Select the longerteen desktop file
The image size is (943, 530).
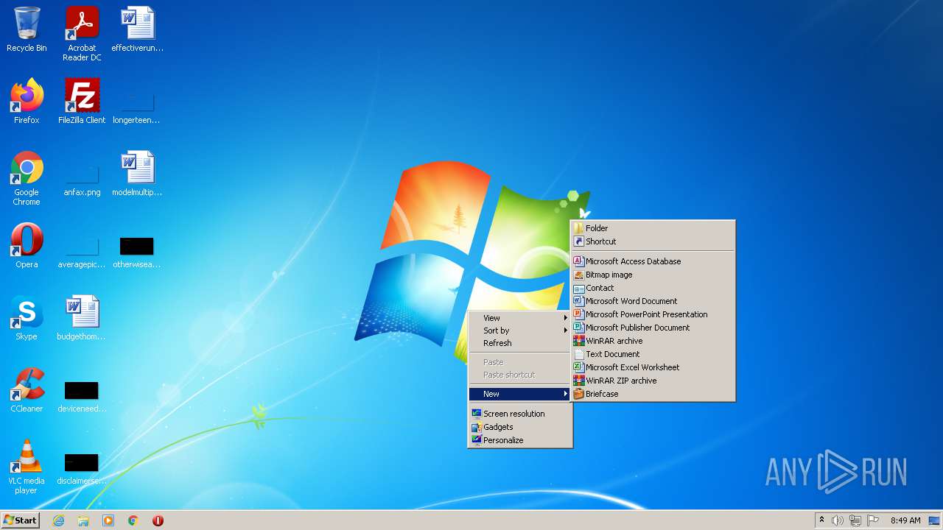138,109
